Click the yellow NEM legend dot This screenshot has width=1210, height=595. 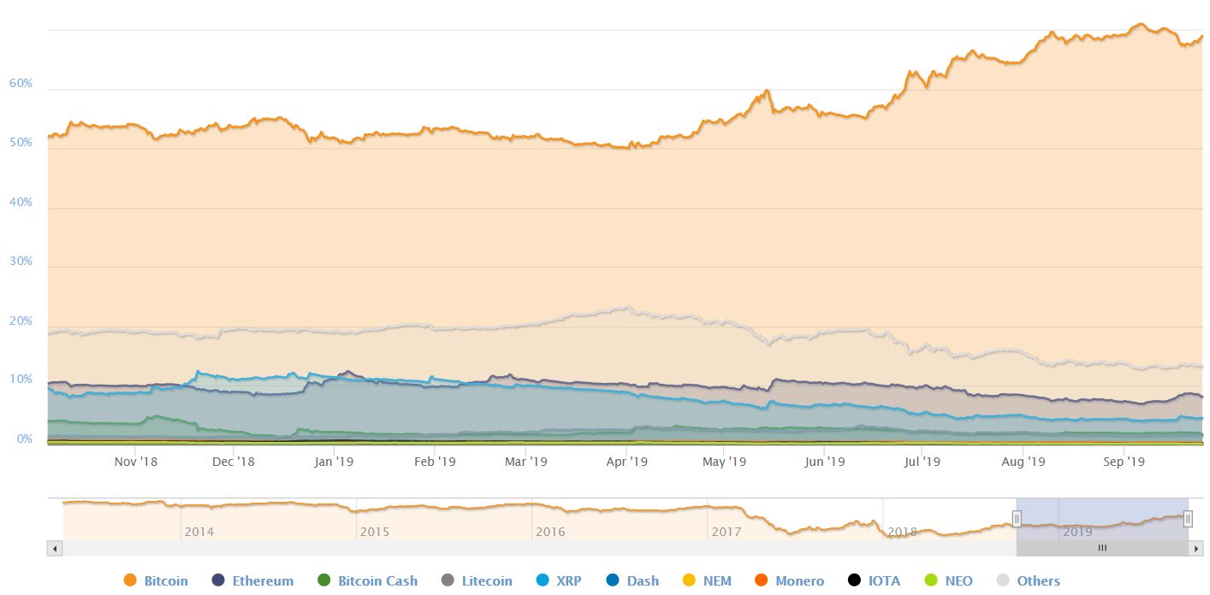689,580
